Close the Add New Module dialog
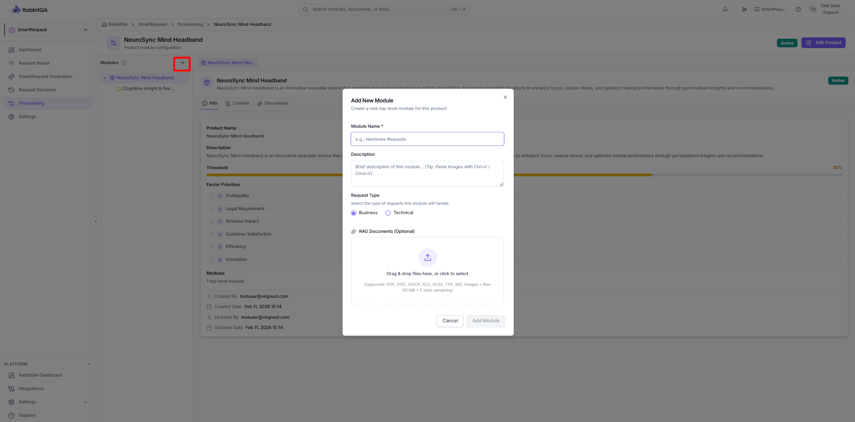 [x=505, y=97]
